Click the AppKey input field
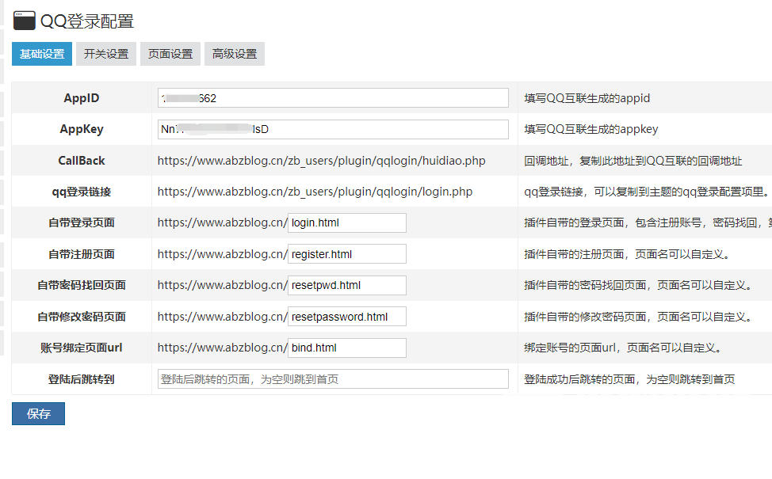 pos(333,129)
